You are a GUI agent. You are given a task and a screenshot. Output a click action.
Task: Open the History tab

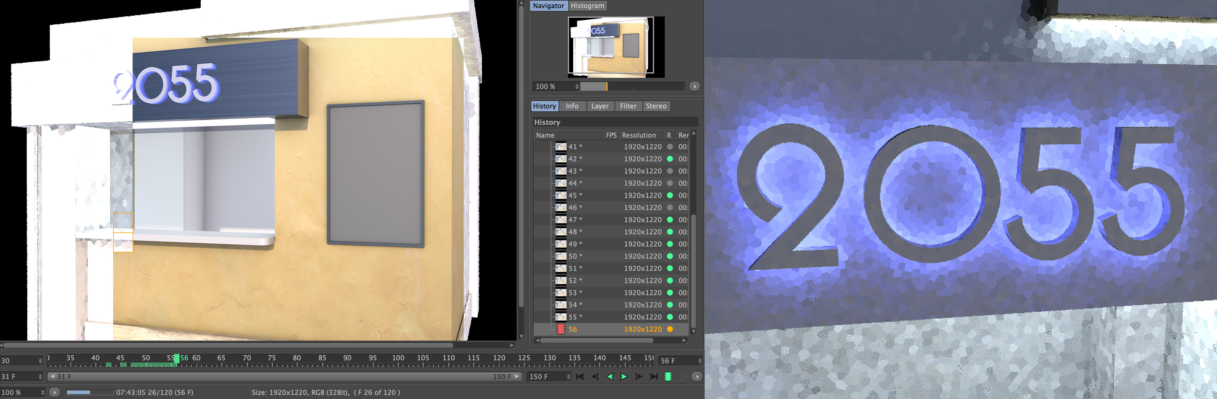pos(544,106)
